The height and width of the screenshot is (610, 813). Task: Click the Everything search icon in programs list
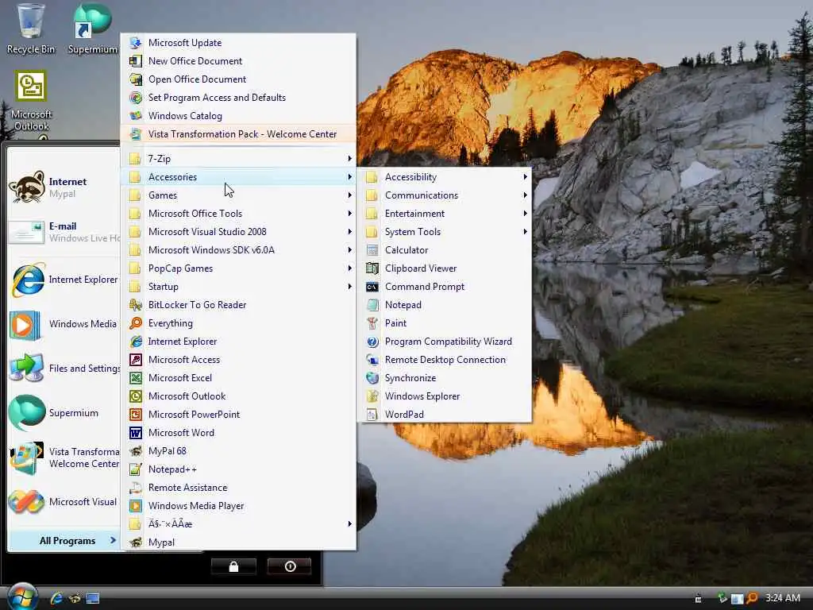[x=135, y=323]
